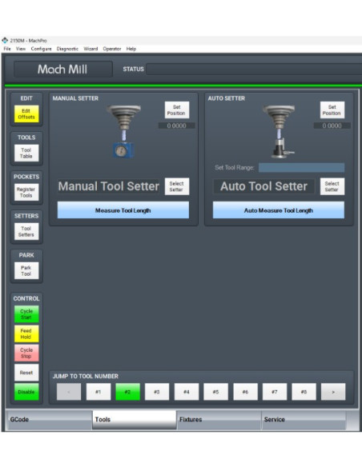Switch to the GCode tab
Image resolution: width=362 pixels, height=467 pixels.
click(50, 420)
